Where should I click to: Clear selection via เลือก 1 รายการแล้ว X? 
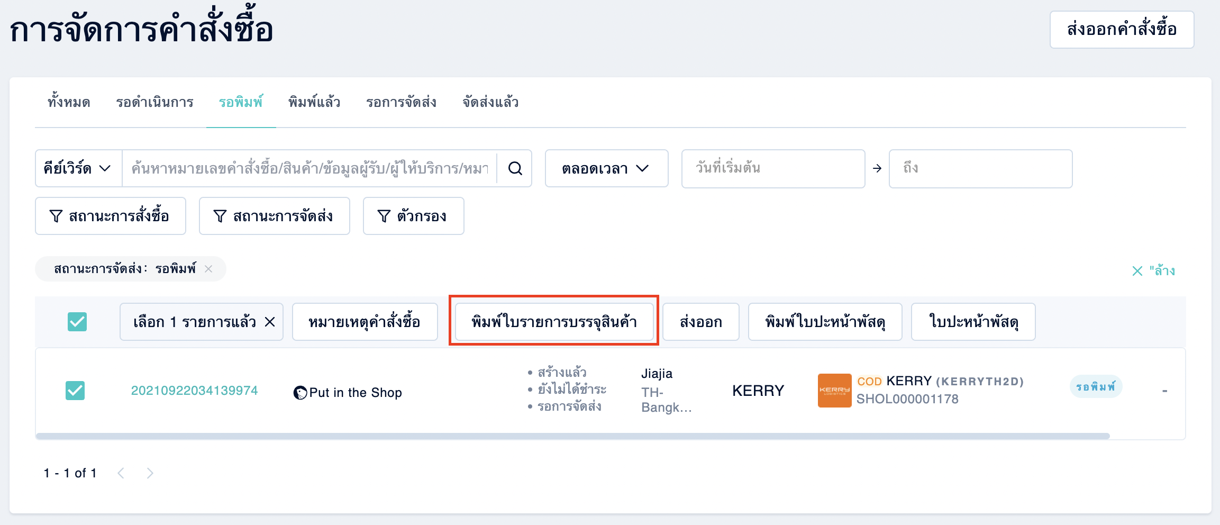tap(270, 322)
